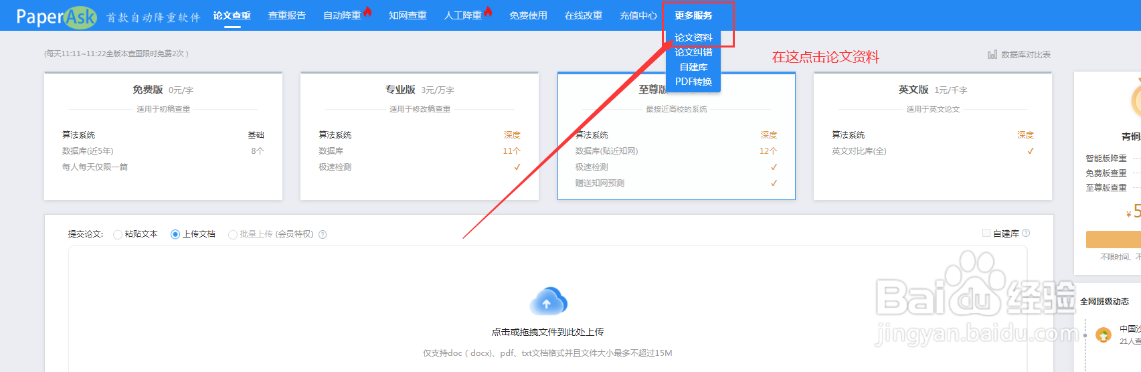
Task: Click 至尊版查重 in sidebar list
Action: tap(1106, 188)
